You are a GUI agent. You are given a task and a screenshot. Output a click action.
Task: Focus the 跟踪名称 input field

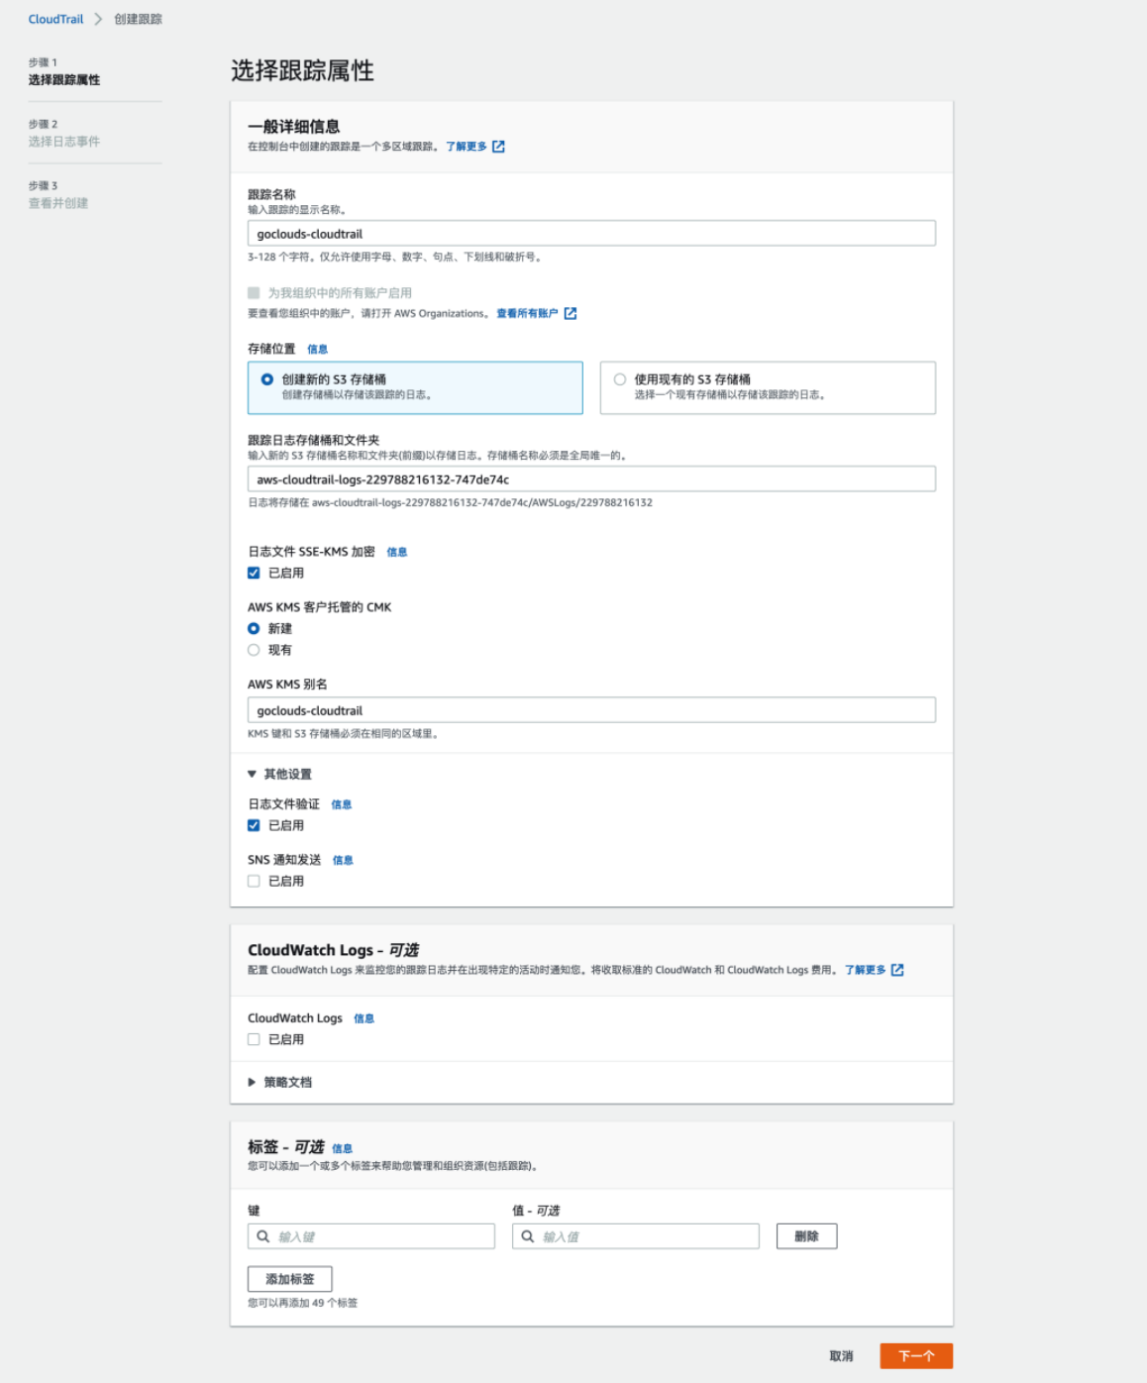[x=591, y=234]
